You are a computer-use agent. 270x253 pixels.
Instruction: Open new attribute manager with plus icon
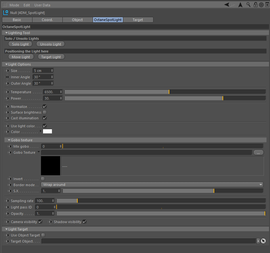tap(266, 5)
